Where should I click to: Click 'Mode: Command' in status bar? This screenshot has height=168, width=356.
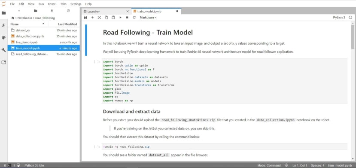coord(269,165)
